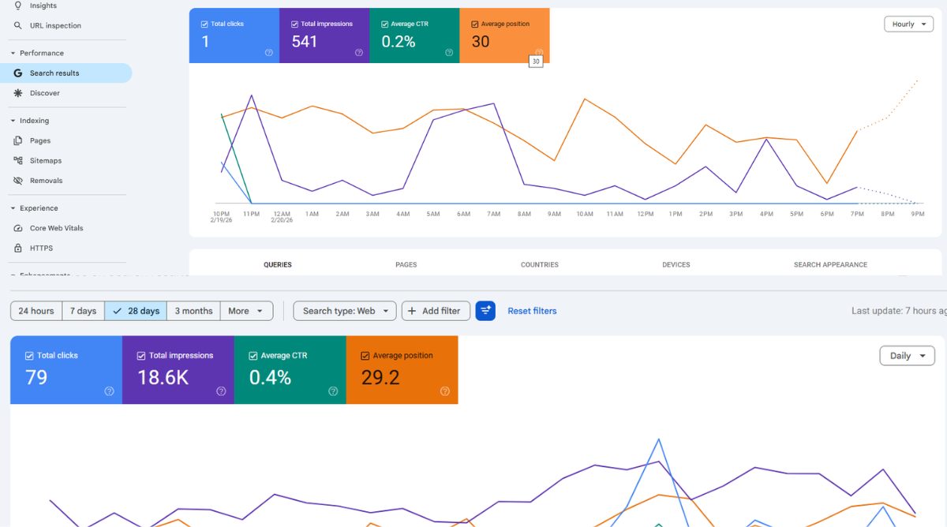Click the 29.2 average position value
Screen dimensions: 947x527
pyautogui.click(x=381, y=378)
